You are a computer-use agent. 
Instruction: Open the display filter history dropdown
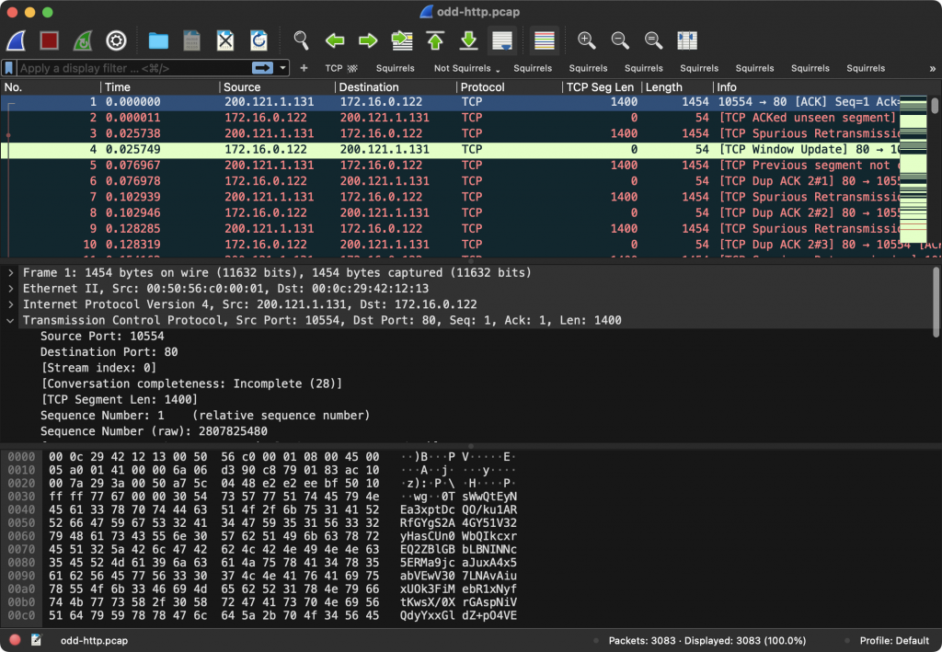[x=282, y=68]
